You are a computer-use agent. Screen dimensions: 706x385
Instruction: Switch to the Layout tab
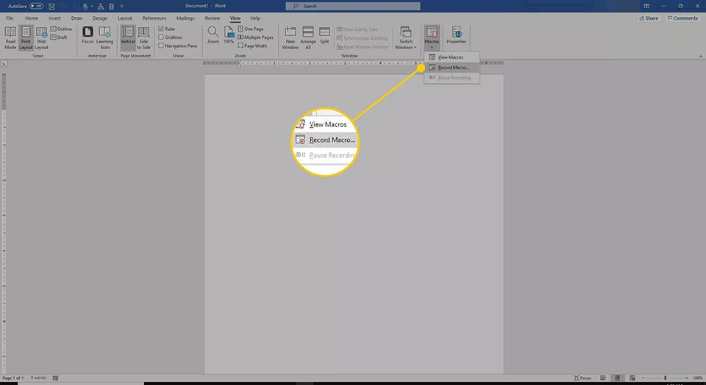click(x=125, y=18)
